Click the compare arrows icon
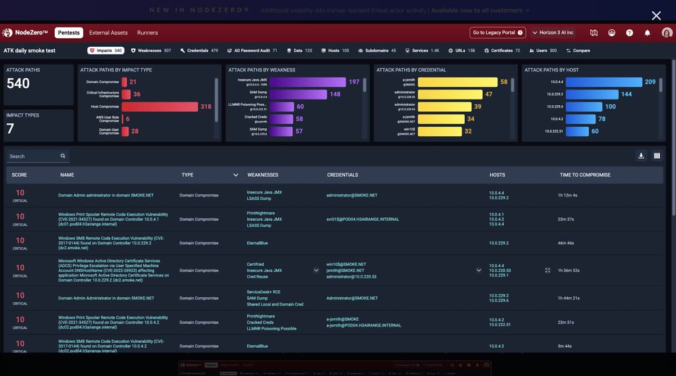The height and width of the screenshot is (376, 676). tap(568, 51)
